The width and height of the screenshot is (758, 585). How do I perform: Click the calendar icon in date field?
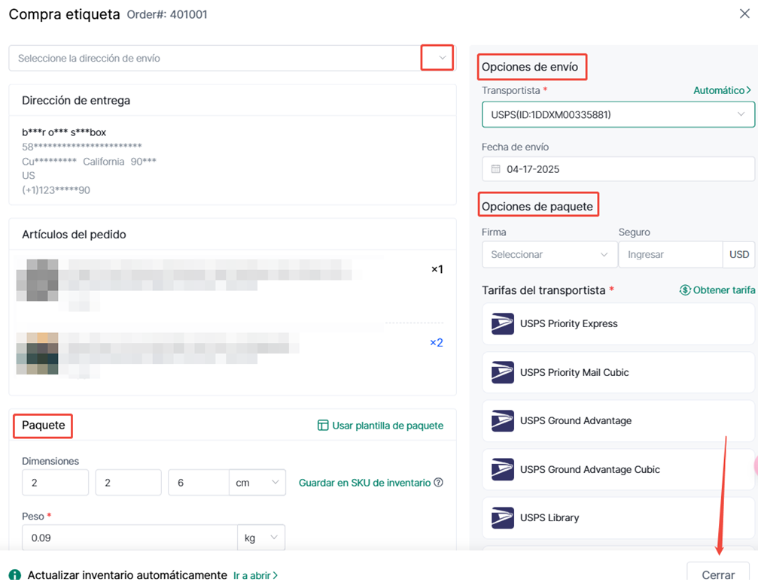tap(495, 169)
